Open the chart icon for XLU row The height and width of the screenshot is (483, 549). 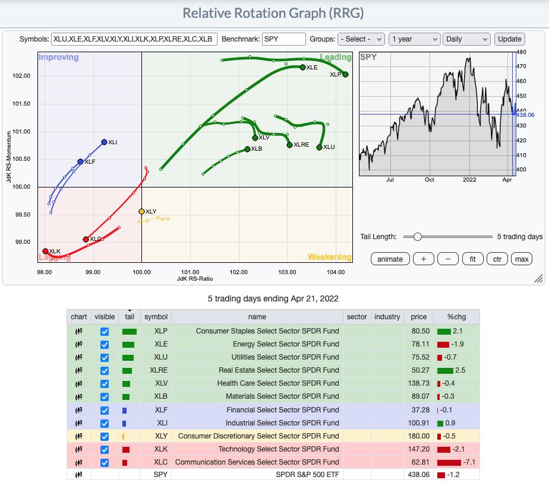[x=79, y=357]
